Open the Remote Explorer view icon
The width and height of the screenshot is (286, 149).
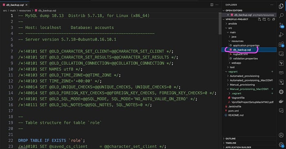[281, 54]
